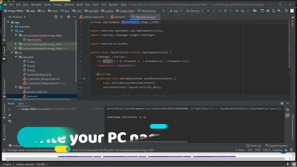Open Event Log

click(253, 146)
